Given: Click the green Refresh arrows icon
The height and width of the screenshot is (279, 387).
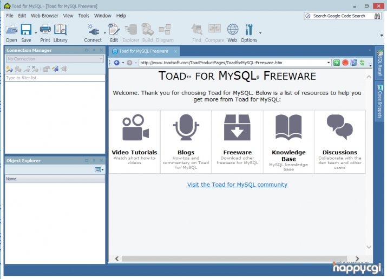Looking at the screenshot, I should click(x=362, y=63).
